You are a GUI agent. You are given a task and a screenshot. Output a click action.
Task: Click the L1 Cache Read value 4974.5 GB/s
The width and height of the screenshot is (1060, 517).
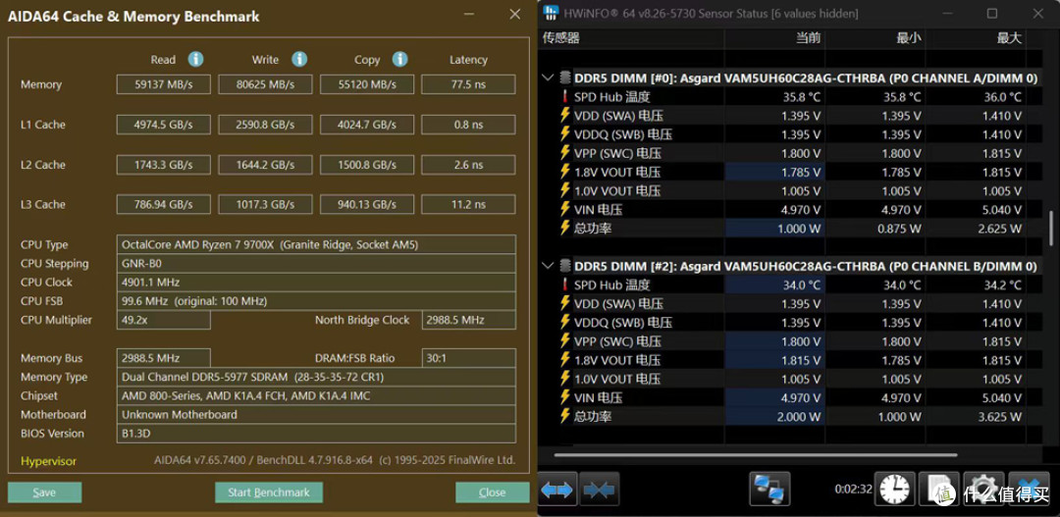[x=164, y=125]
